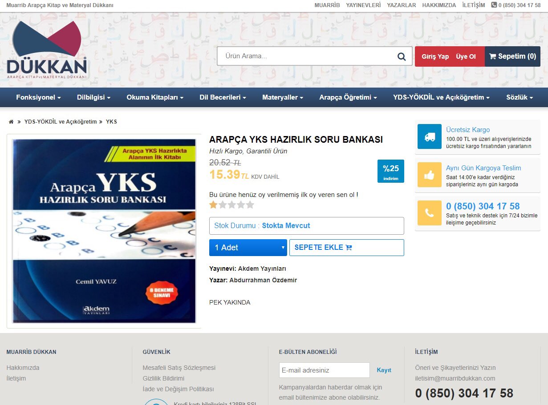548x405 pixels.
Task: Click SEPETE EKLE add to cart
Action: coord(347,248)
